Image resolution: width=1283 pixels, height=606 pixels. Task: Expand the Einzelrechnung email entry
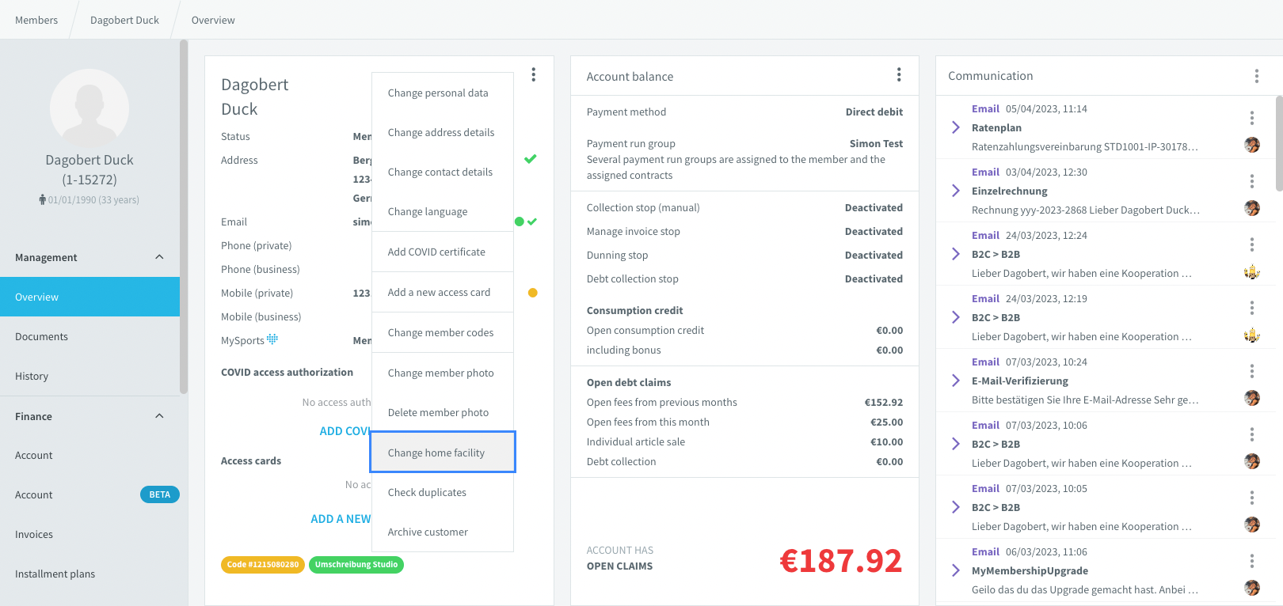point(956,191)
